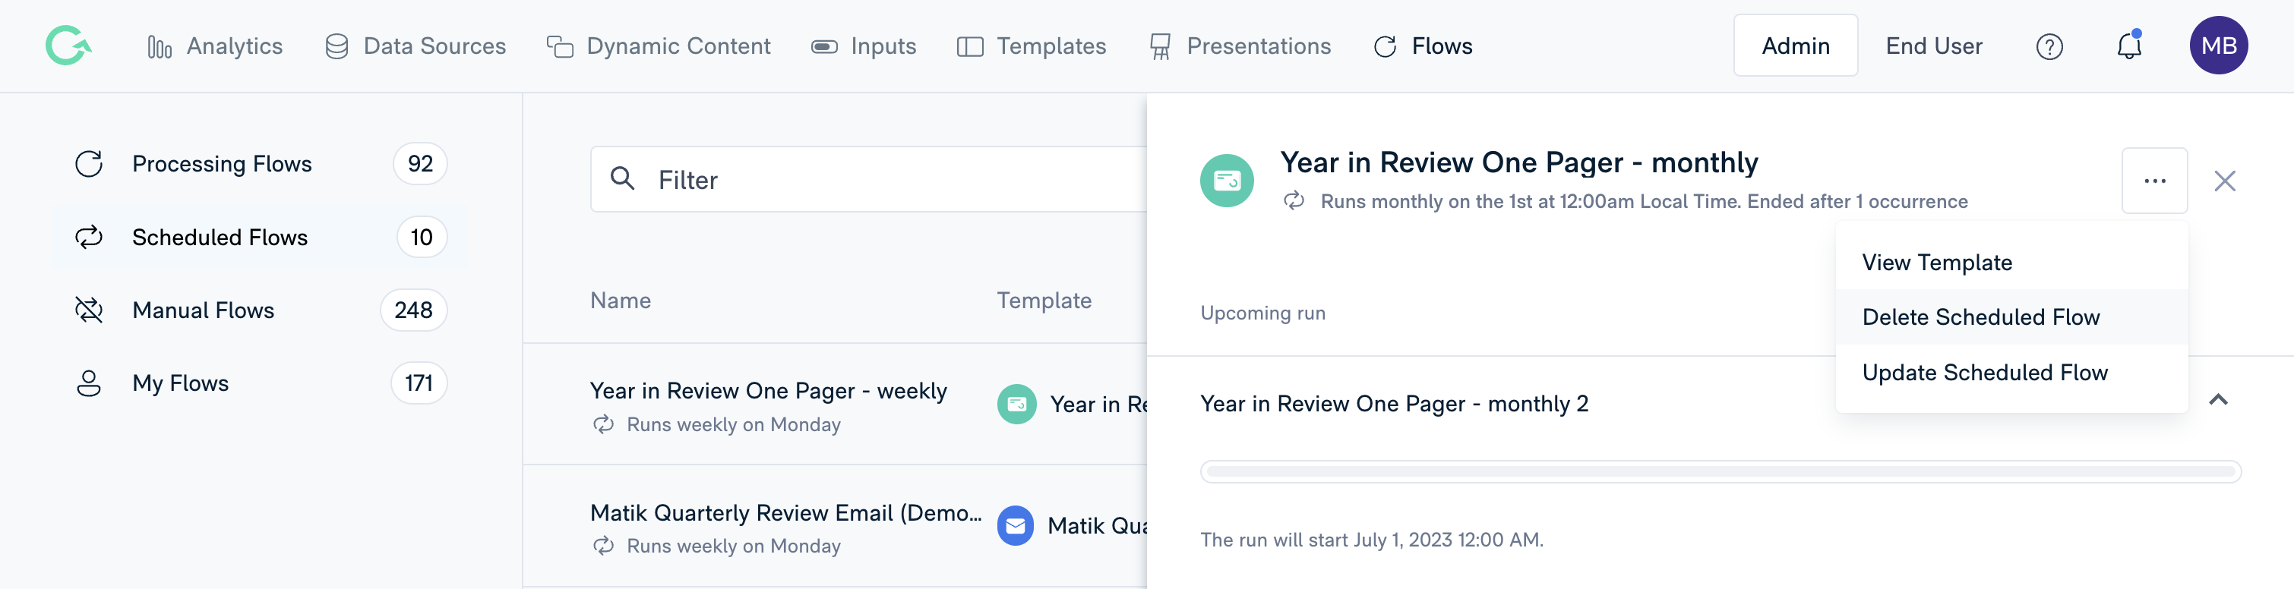Click the green flow icon in detail panel
2294x589 pixels.
tap(1226, 181)
